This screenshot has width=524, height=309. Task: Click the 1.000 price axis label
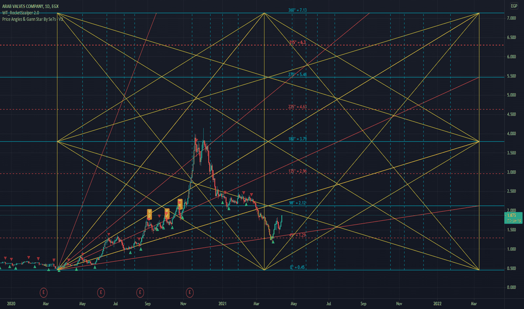click(511, 249)
